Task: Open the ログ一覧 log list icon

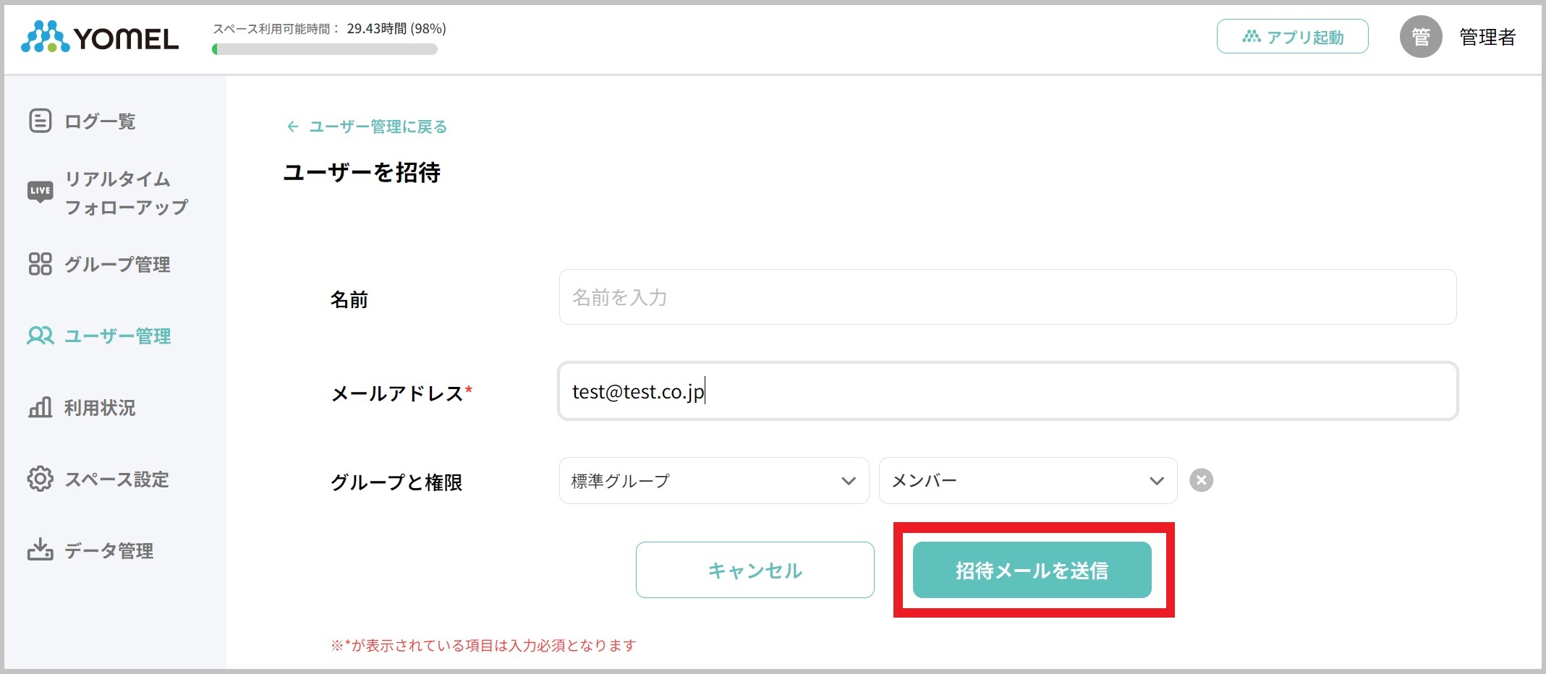Action: pos(40,121)
